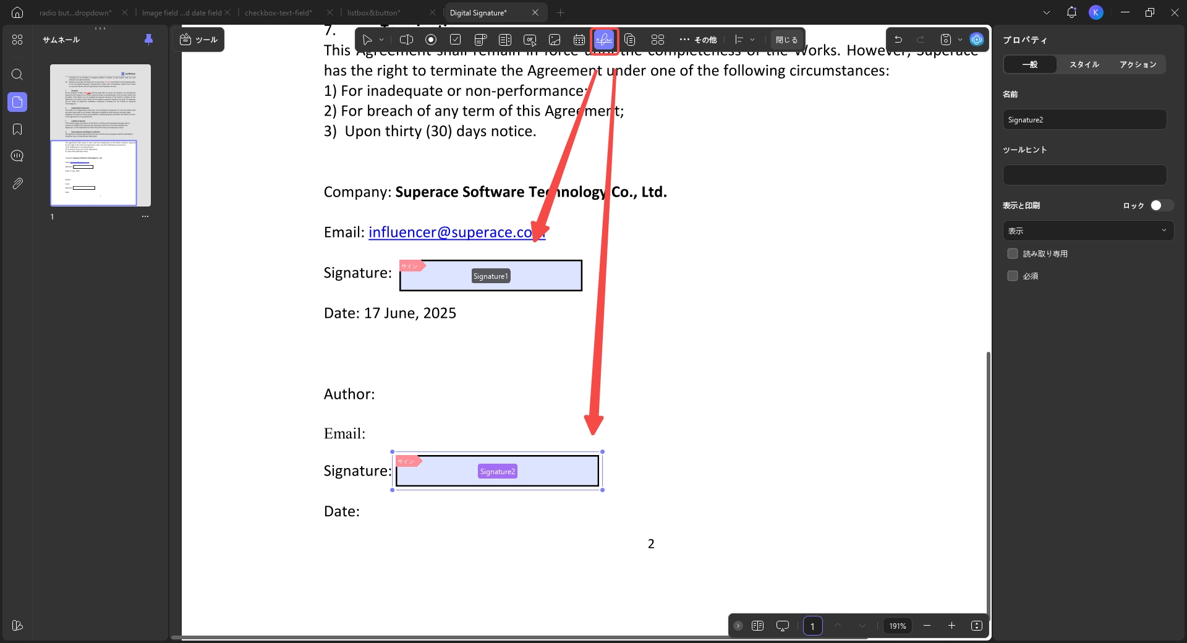This screenshot has width=1187, height=643.
Task: Collapse the bottom toolbar arrow
Action: 738,626
